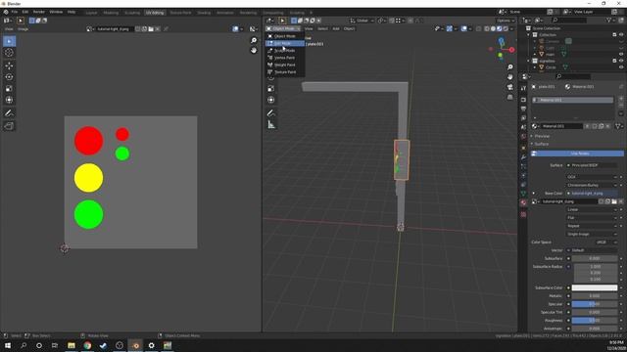Choose Weight Paint from mode list
The height and width of the screenshot is (352, 627).
tap(285, 65)
